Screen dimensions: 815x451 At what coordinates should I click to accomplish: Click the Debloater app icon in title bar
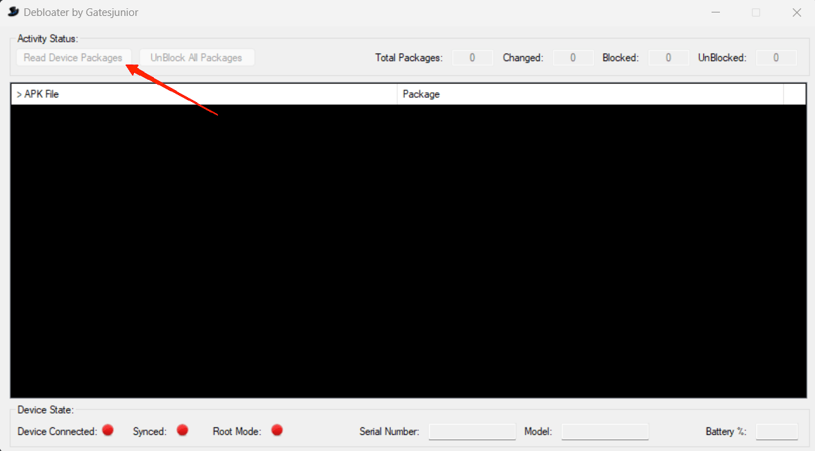tap(12, 12)
